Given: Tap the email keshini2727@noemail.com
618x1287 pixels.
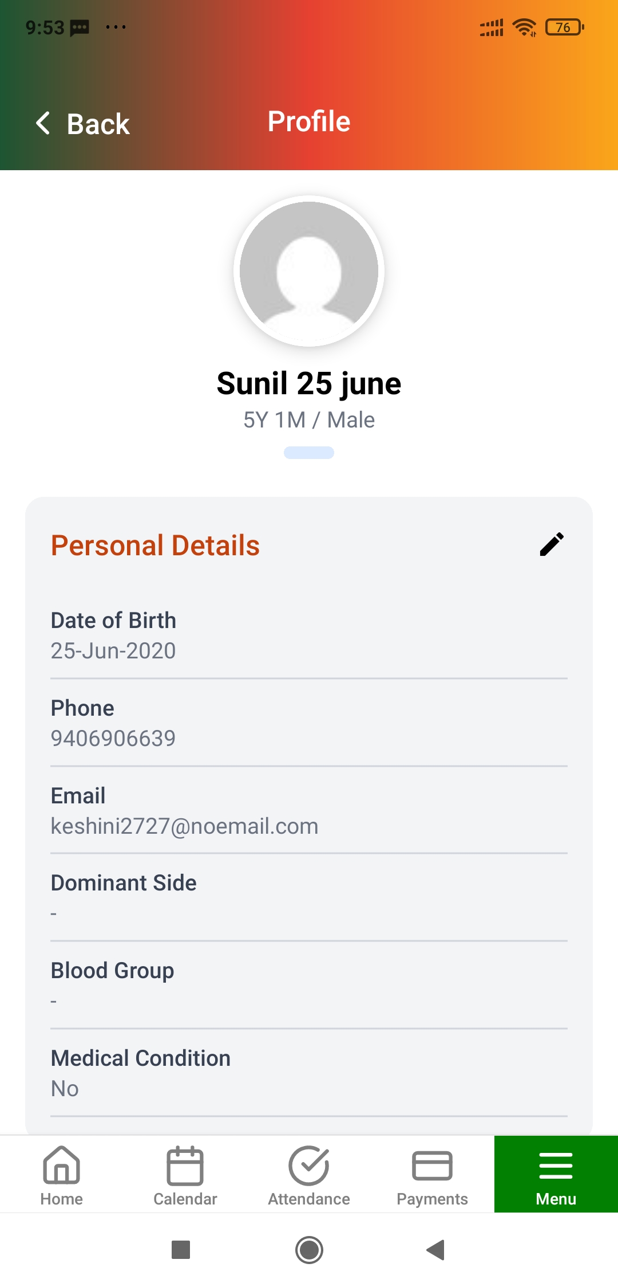Looking at the screenshot, I should point(184,826).
